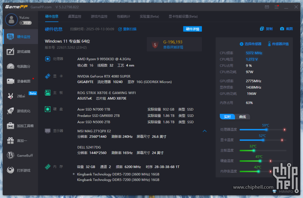Click the 重新扫描 rescan link
Image resolution: width=303 pixels, height=198 pixels.
127,29
